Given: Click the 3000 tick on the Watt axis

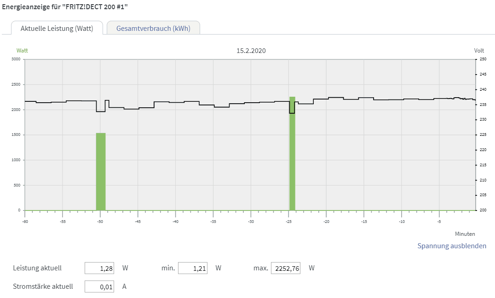Looking at the screenshot, I should pyautogui.click(x=16, y=59).
